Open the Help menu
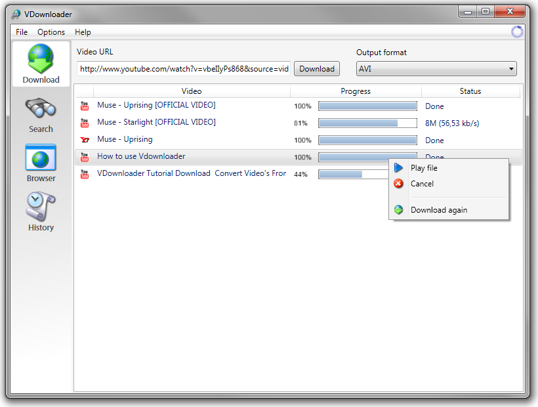 pos(83,32)
